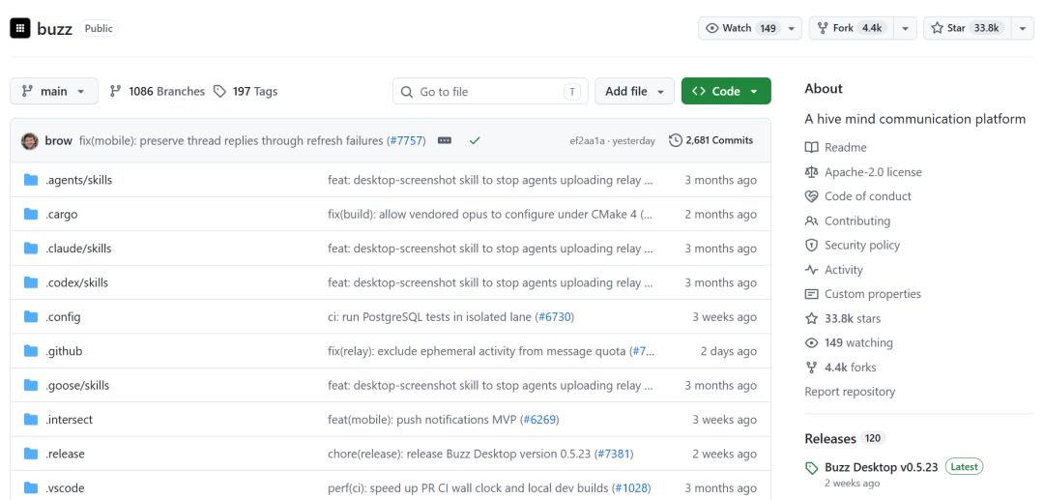Open the commit history clock icon
Viewport: 1044px width, 500px height.
676,140
